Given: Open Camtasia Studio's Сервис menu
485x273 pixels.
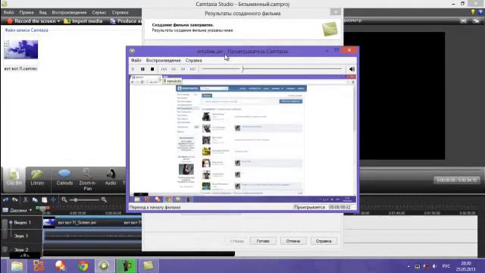Looking at the screenshot, I should pyautogui.click(x=99, y=12).
